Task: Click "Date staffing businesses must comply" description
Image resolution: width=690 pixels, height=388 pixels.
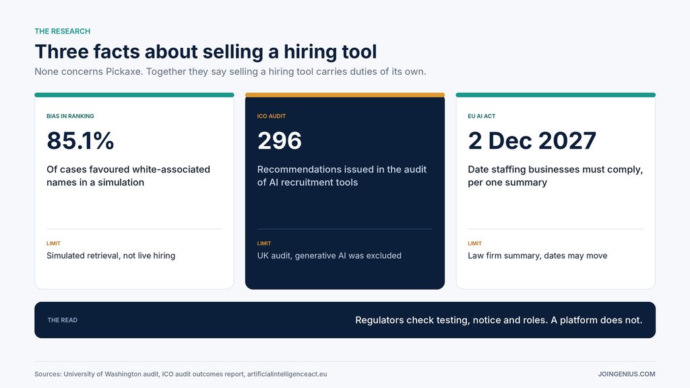Action: (x=555, y=176)
